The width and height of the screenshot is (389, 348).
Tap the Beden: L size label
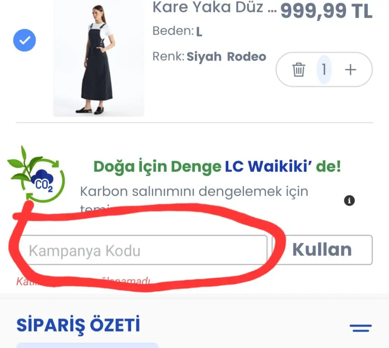click(x=177, y=31)
